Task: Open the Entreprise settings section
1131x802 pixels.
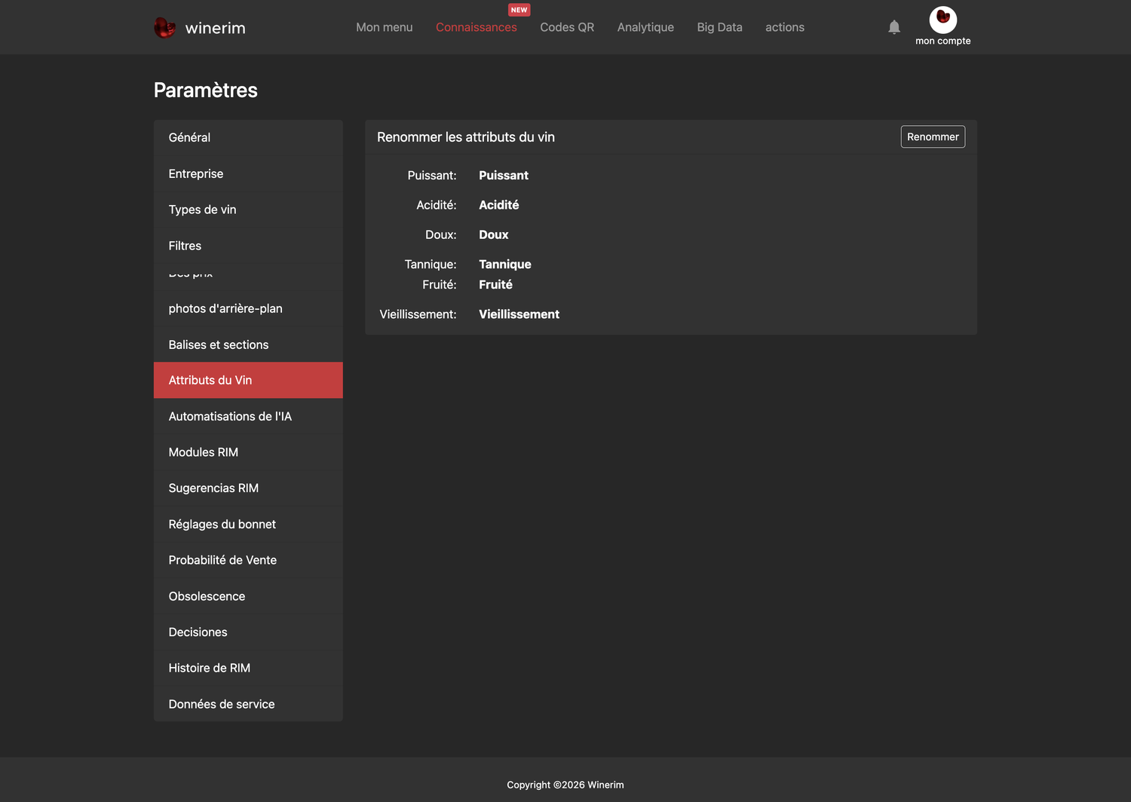Action: [248, 173]
